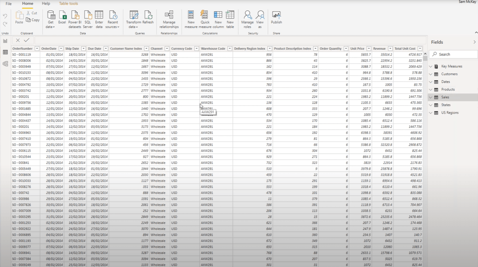Screen dimensions: 478x267
Task: Expand the US Regions table
Action: pyautogui.click(x=431, y=113)
